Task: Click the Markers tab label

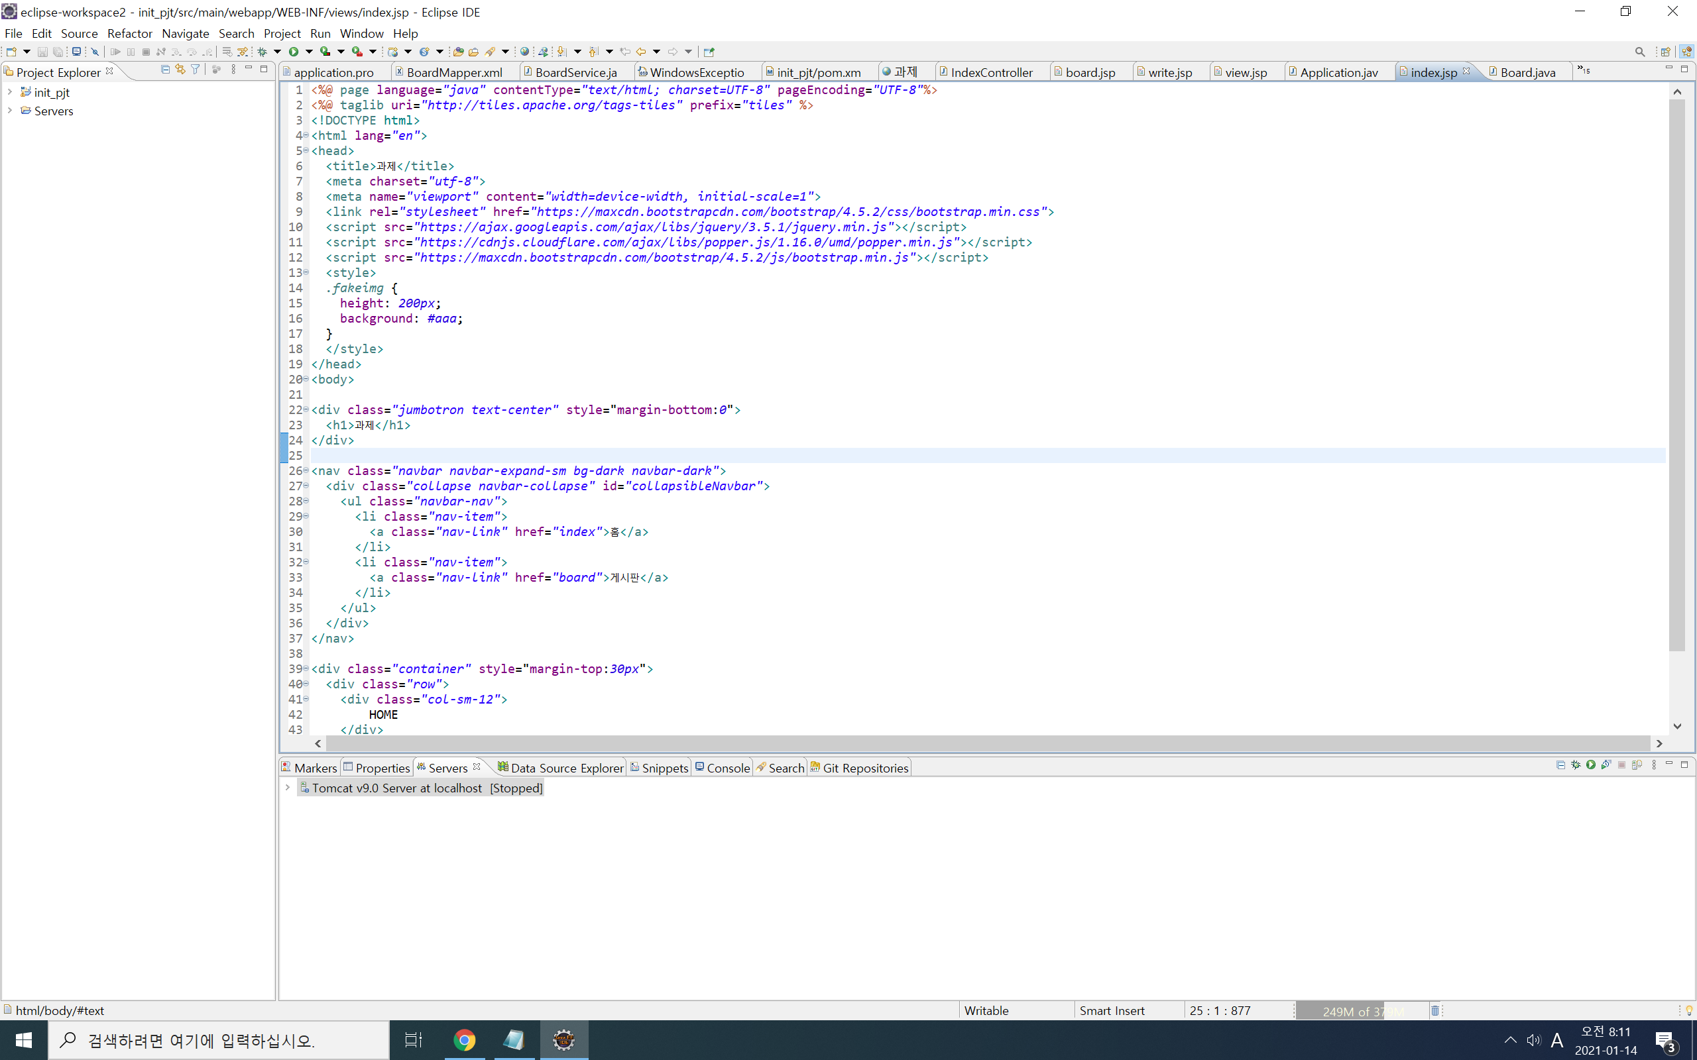Action: coord(315,767)
